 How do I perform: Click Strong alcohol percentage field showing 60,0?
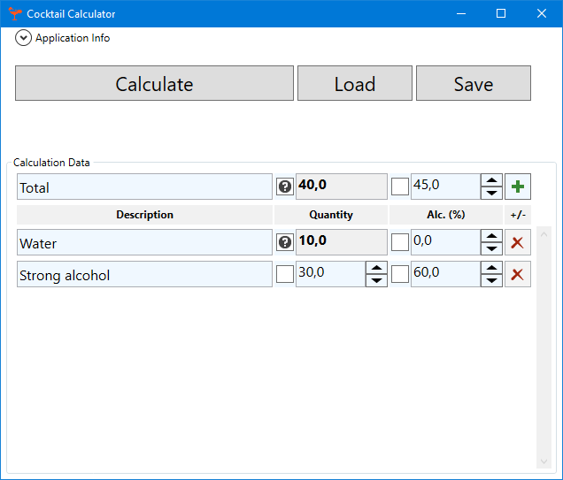point(445,274)
